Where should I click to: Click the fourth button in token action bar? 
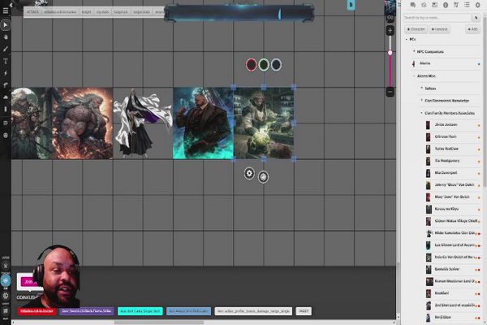click(102, 12)
